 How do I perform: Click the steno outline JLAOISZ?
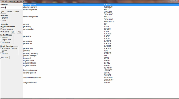pos(107,46)
